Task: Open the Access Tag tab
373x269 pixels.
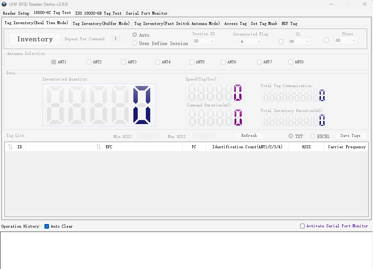Action: pyautogui.click(x=236, y=23)
